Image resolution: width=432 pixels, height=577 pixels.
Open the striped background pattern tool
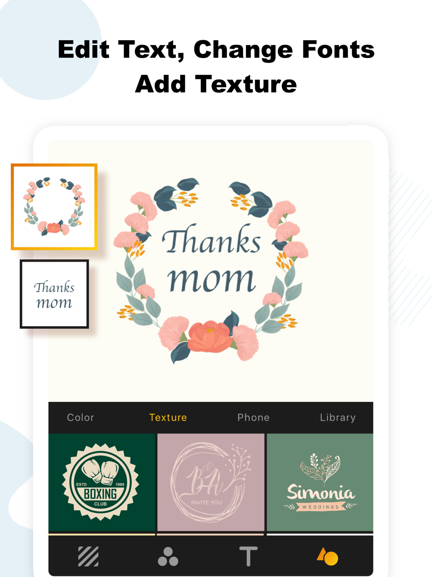click(x=89, y=556)
